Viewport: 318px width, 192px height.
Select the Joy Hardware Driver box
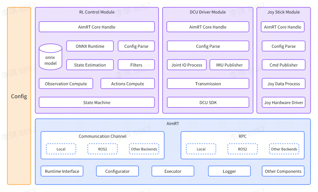pos(283,102)
